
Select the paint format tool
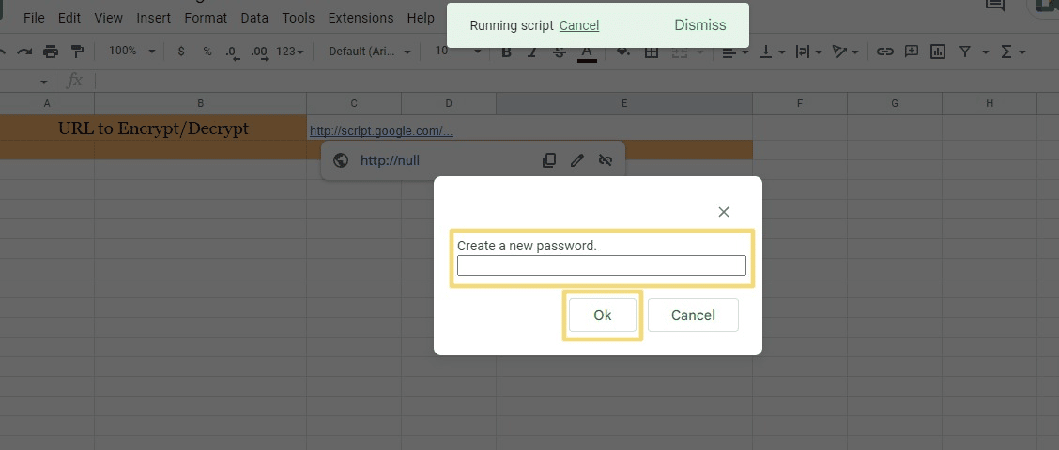tap(77, 52)
